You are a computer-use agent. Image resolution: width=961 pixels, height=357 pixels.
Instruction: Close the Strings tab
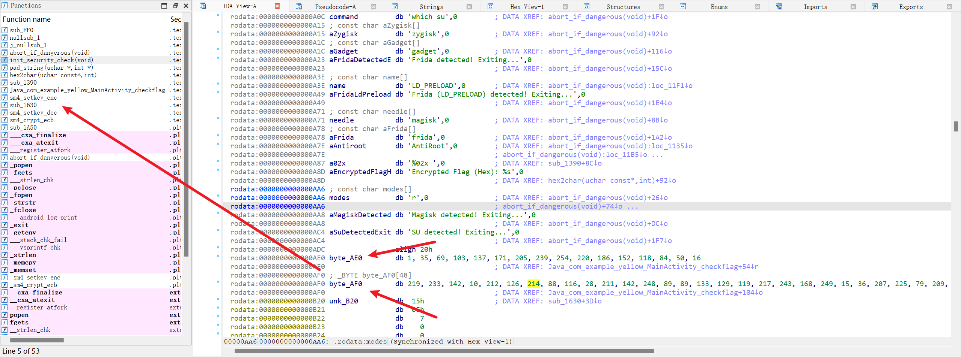tap(469, 7)
